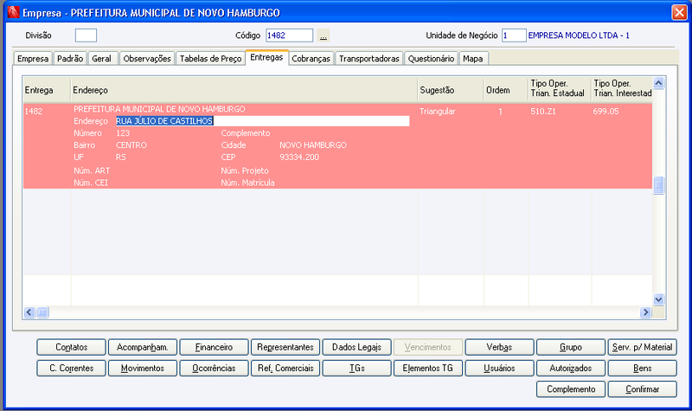Click the Usuários button
This screenshot has height=411, width=692.
[500, 369]
